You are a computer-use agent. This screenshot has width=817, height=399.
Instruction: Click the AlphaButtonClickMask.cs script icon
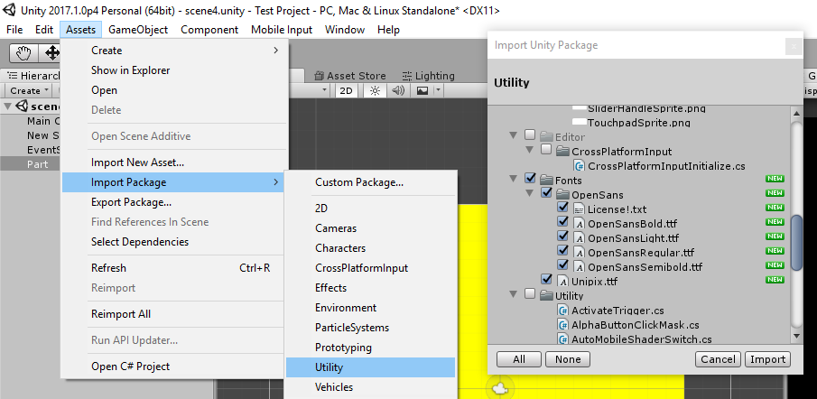point(562,325)
